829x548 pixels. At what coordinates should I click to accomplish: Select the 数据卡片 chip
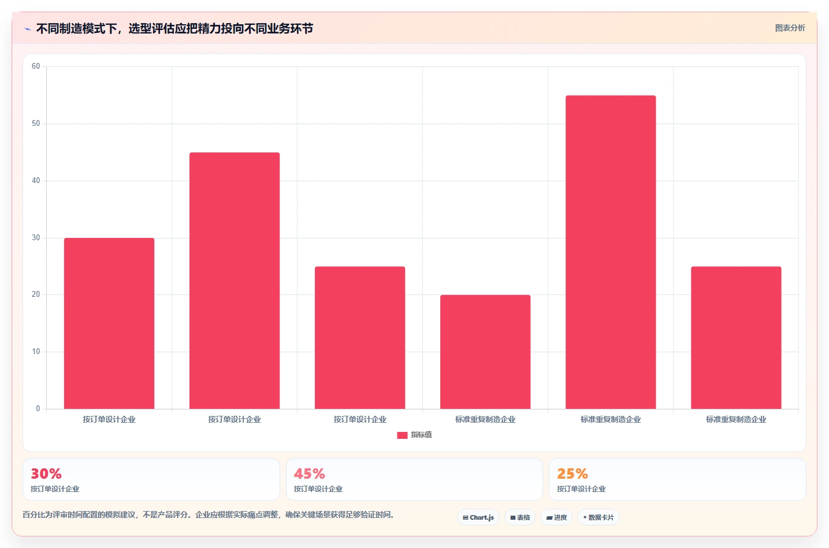coord(598,517)
